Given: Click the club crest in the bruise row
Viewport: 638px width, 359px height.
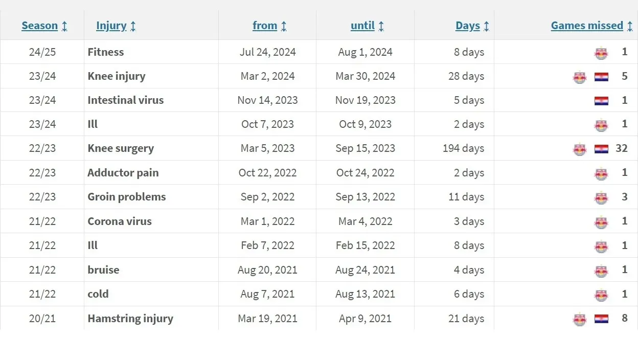Looking at the screenshot, I should tap(601, 271).
